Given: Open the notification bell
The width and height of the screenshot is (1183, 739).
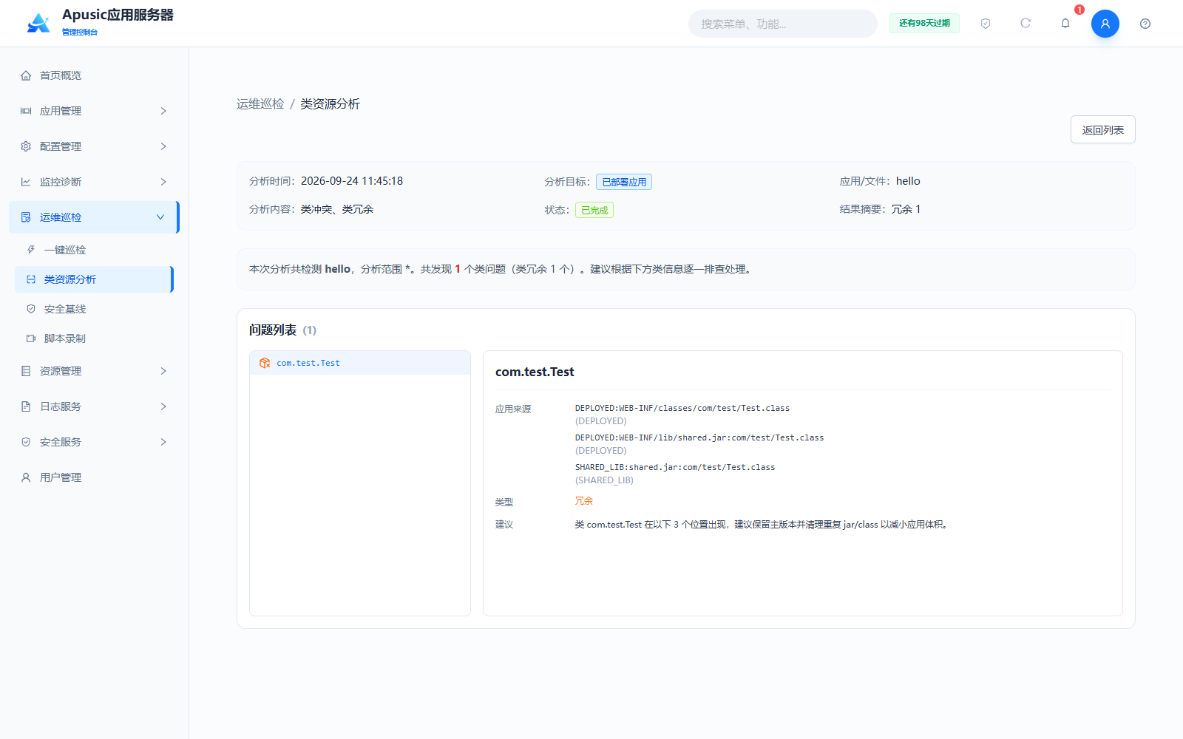Looking at the screenshot, I should click(1065, 24).
